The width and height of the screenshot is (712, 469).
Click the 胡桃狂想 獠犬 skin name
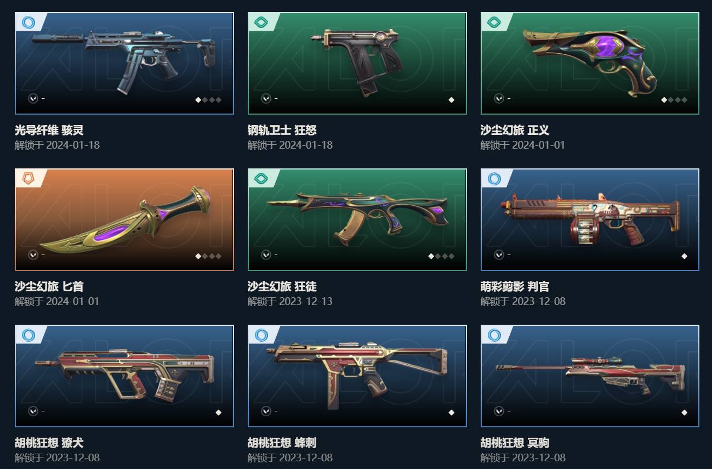[49, 443]
